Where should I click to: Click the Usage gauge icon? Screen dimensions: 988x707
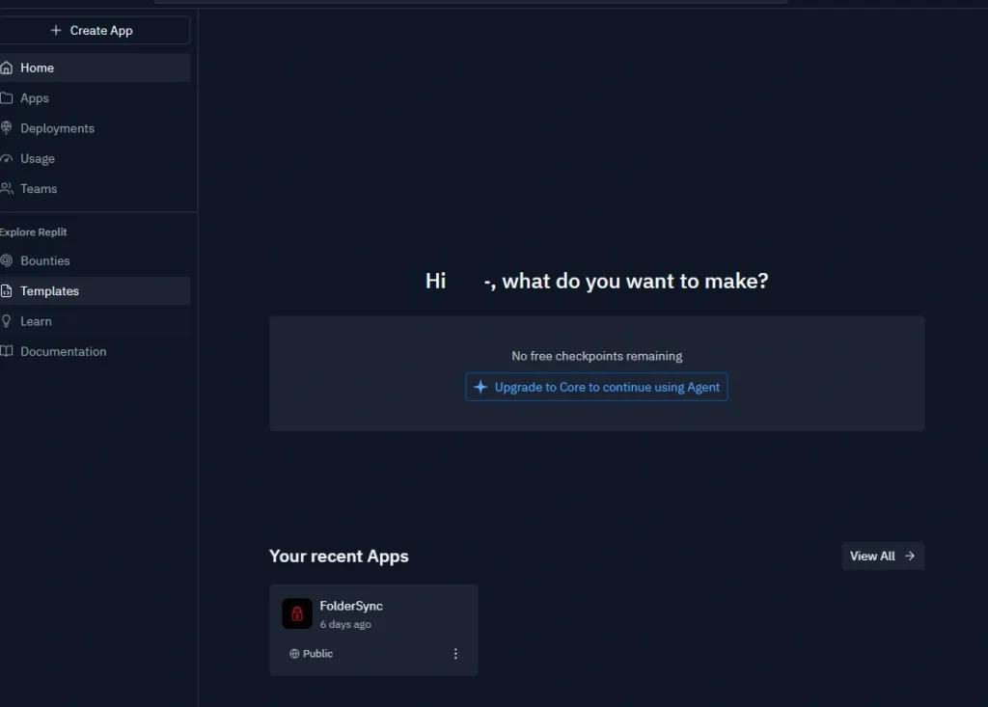click(x=7, y=159)
